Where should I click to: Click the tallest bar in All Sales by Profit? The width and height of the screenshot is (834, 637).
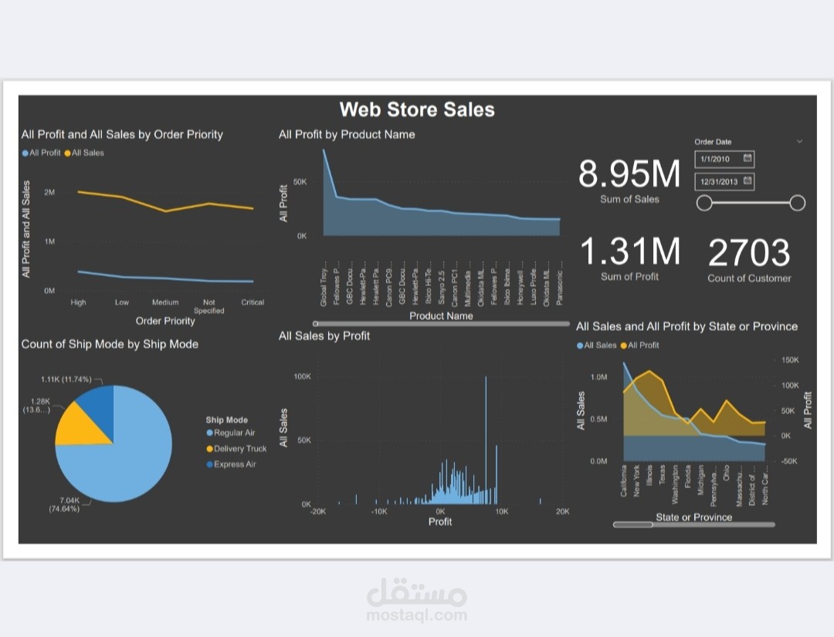pos(486,440)
